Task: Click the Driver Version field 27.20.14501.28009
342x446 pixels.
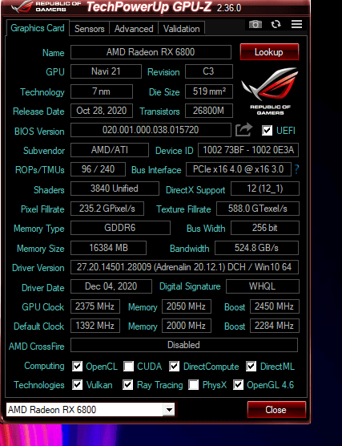Action: pos(185,267)
